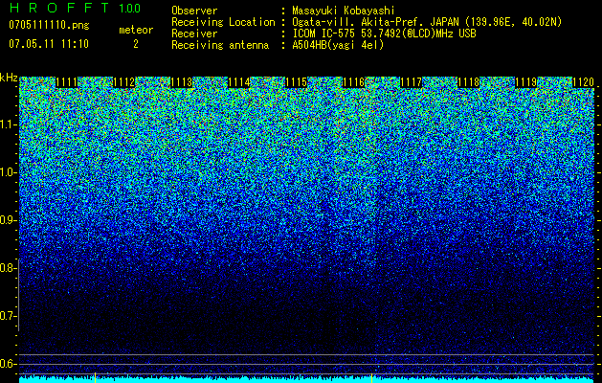Click the 1120 time marker label

(583, 82)
